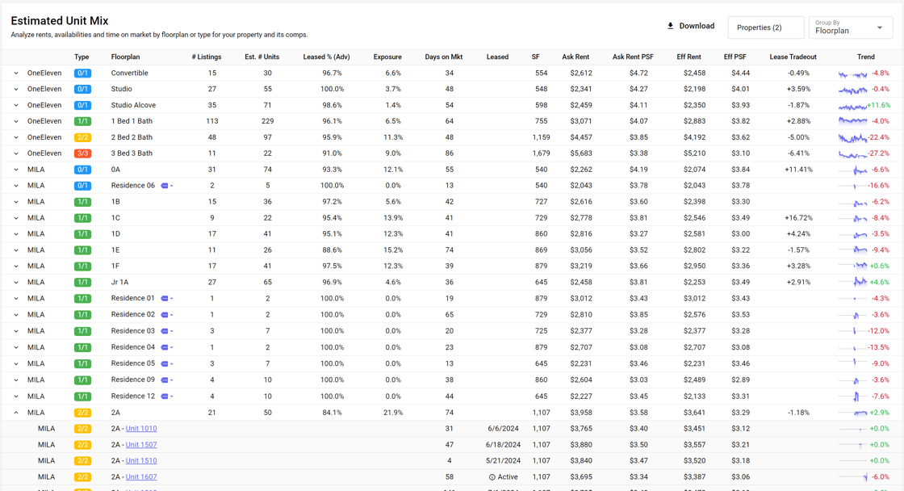The image size is (904, 491).
Task: Click the blue icon beside Residence 01
Action: point(165,298)
